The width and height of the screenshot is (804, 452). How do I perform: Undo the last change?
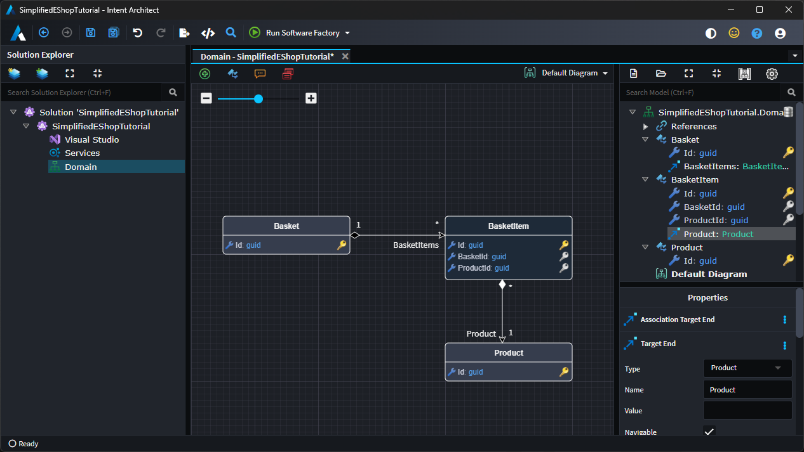138,33
